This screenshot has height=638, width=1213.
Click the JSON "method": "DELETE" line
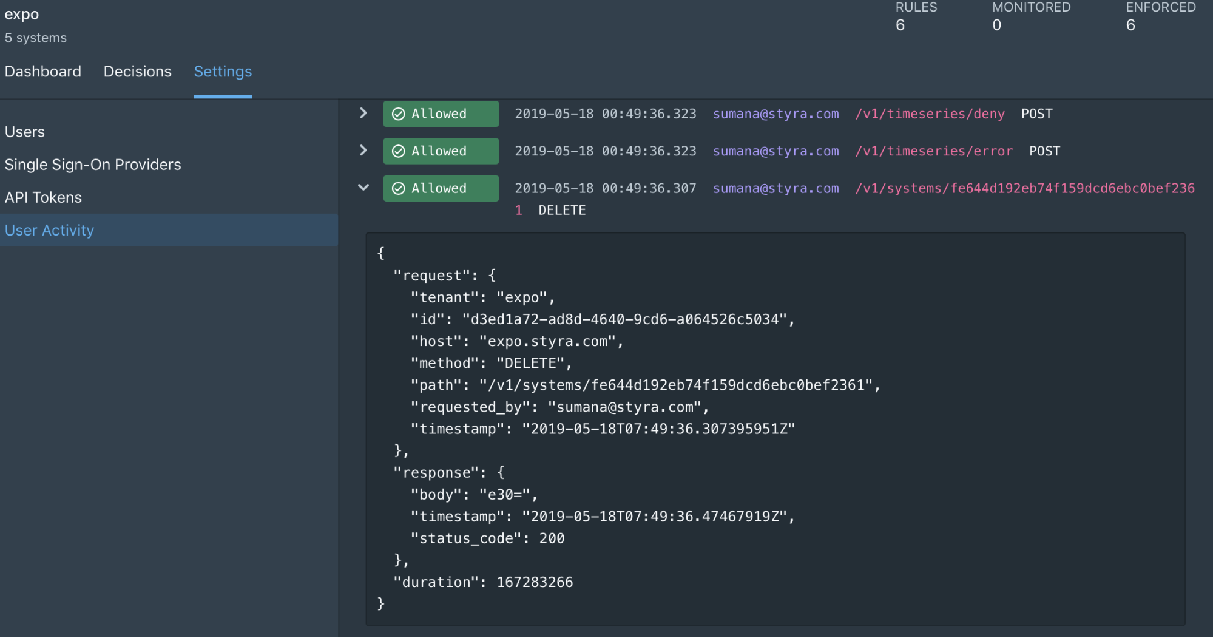pyautogui.click(x=491, y=363)
